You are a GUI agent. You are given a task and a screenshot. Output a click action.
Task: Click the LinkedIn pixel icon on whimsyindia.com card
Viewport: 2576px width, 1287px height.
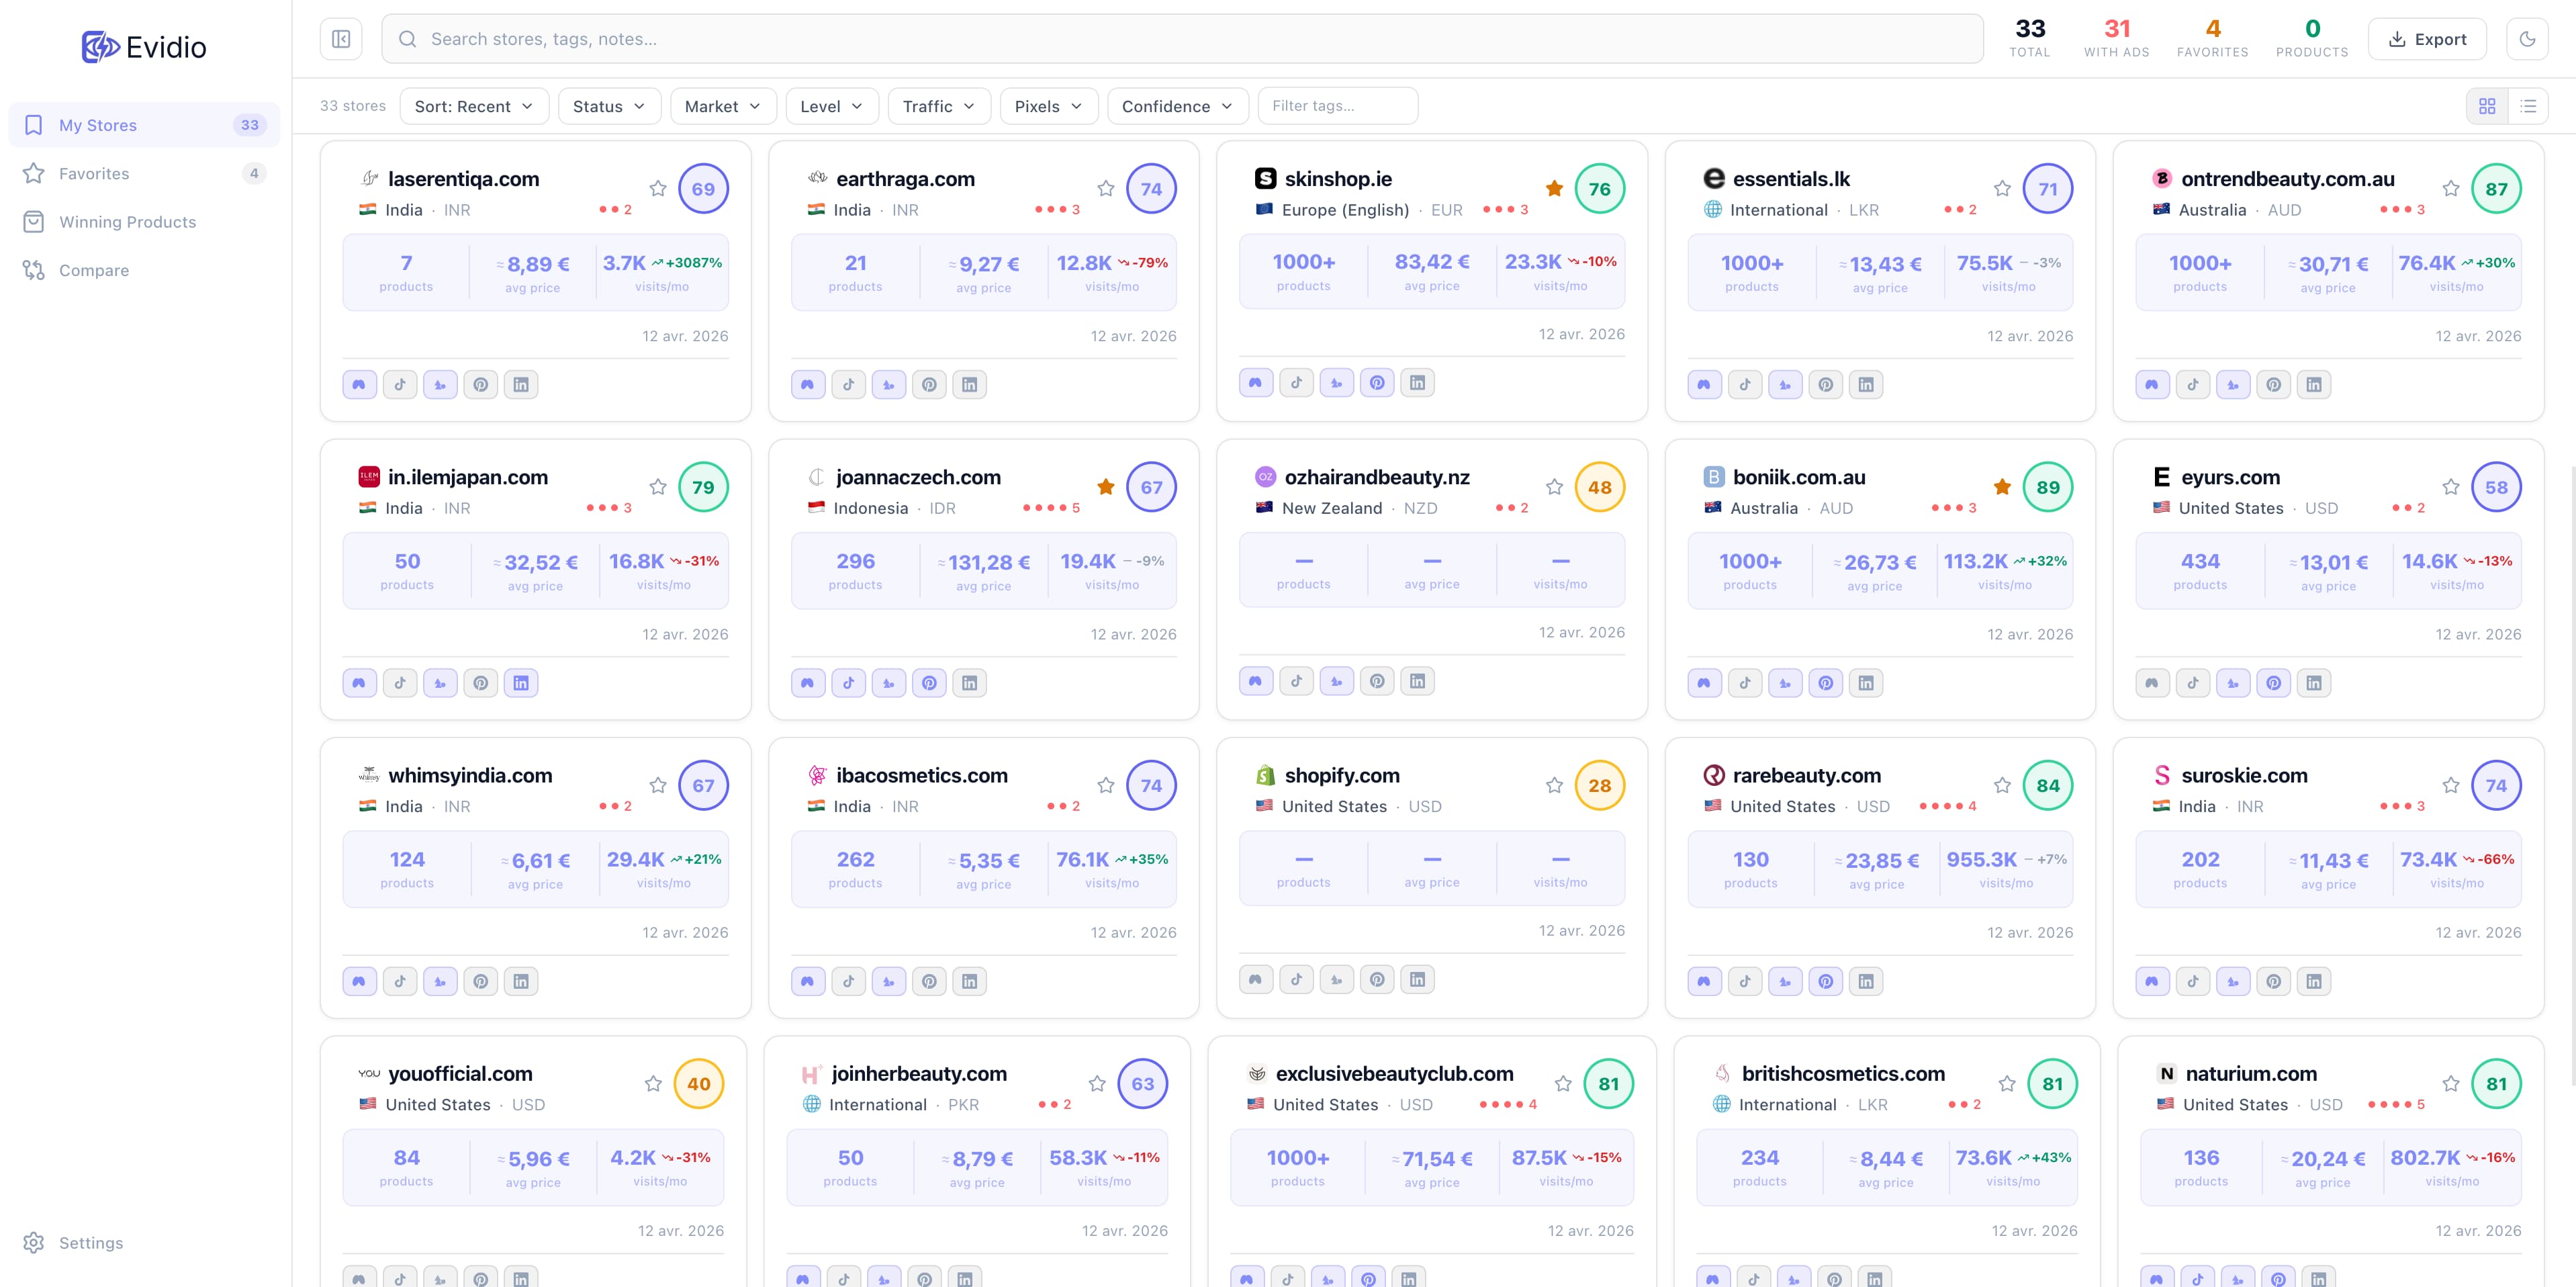(x=521, y=981)
